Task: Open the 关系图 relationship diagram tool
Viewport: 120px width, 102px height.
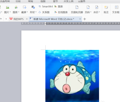Action: pyautogui.click(x=44, y=12)
